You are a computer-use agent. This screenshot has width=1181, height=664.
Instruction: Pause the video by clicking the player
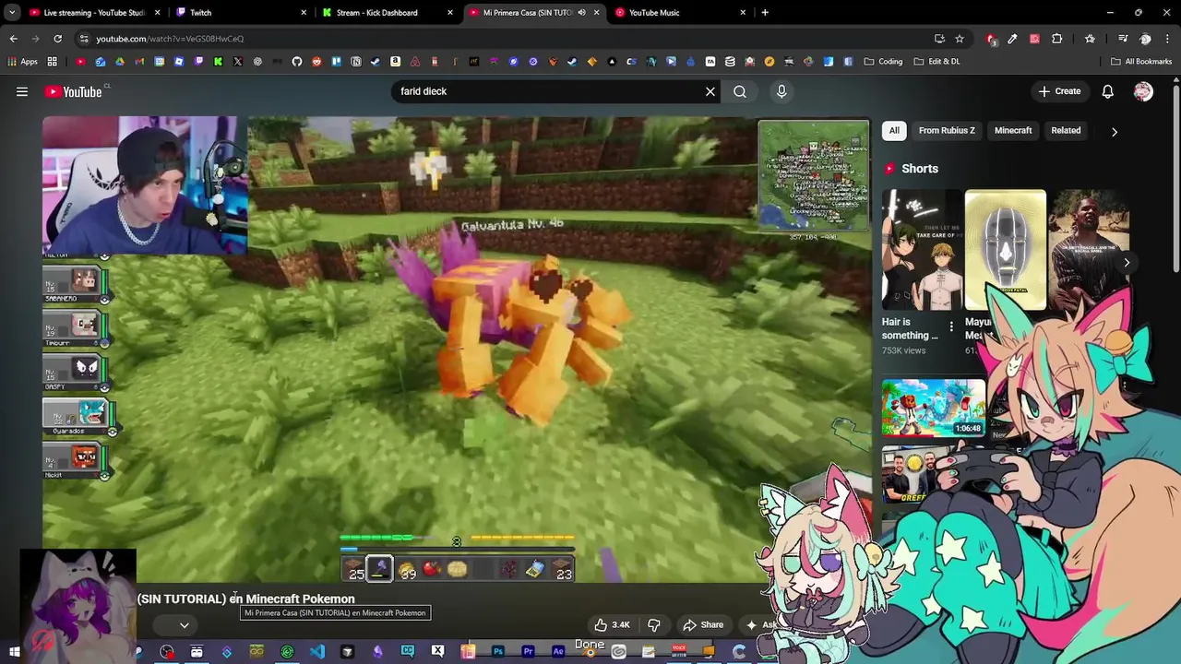457,350
